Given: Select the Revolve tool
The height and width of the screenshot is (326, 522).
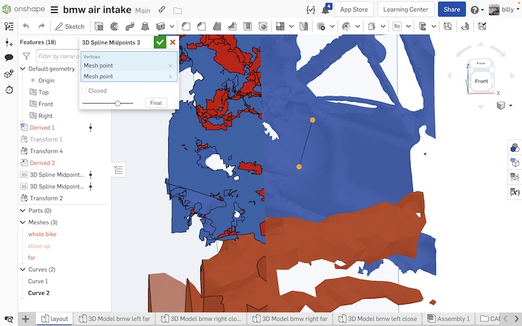Looking at the screenshot, I should point(114,26).
